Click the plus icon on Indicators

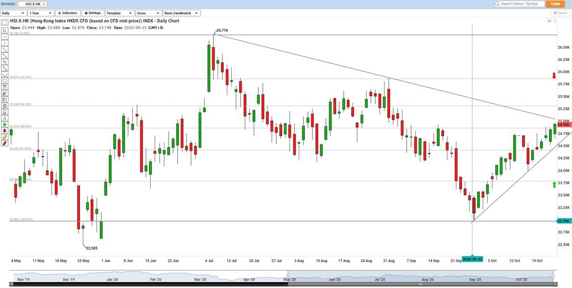tap(59, 13)
